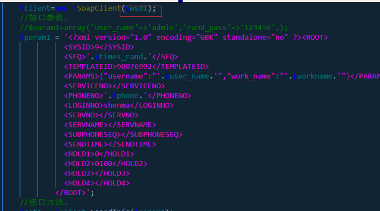The width and height of the screenshot is (380, 211).
Task: Click the HOLD2 value 0100
Action: 103,163
